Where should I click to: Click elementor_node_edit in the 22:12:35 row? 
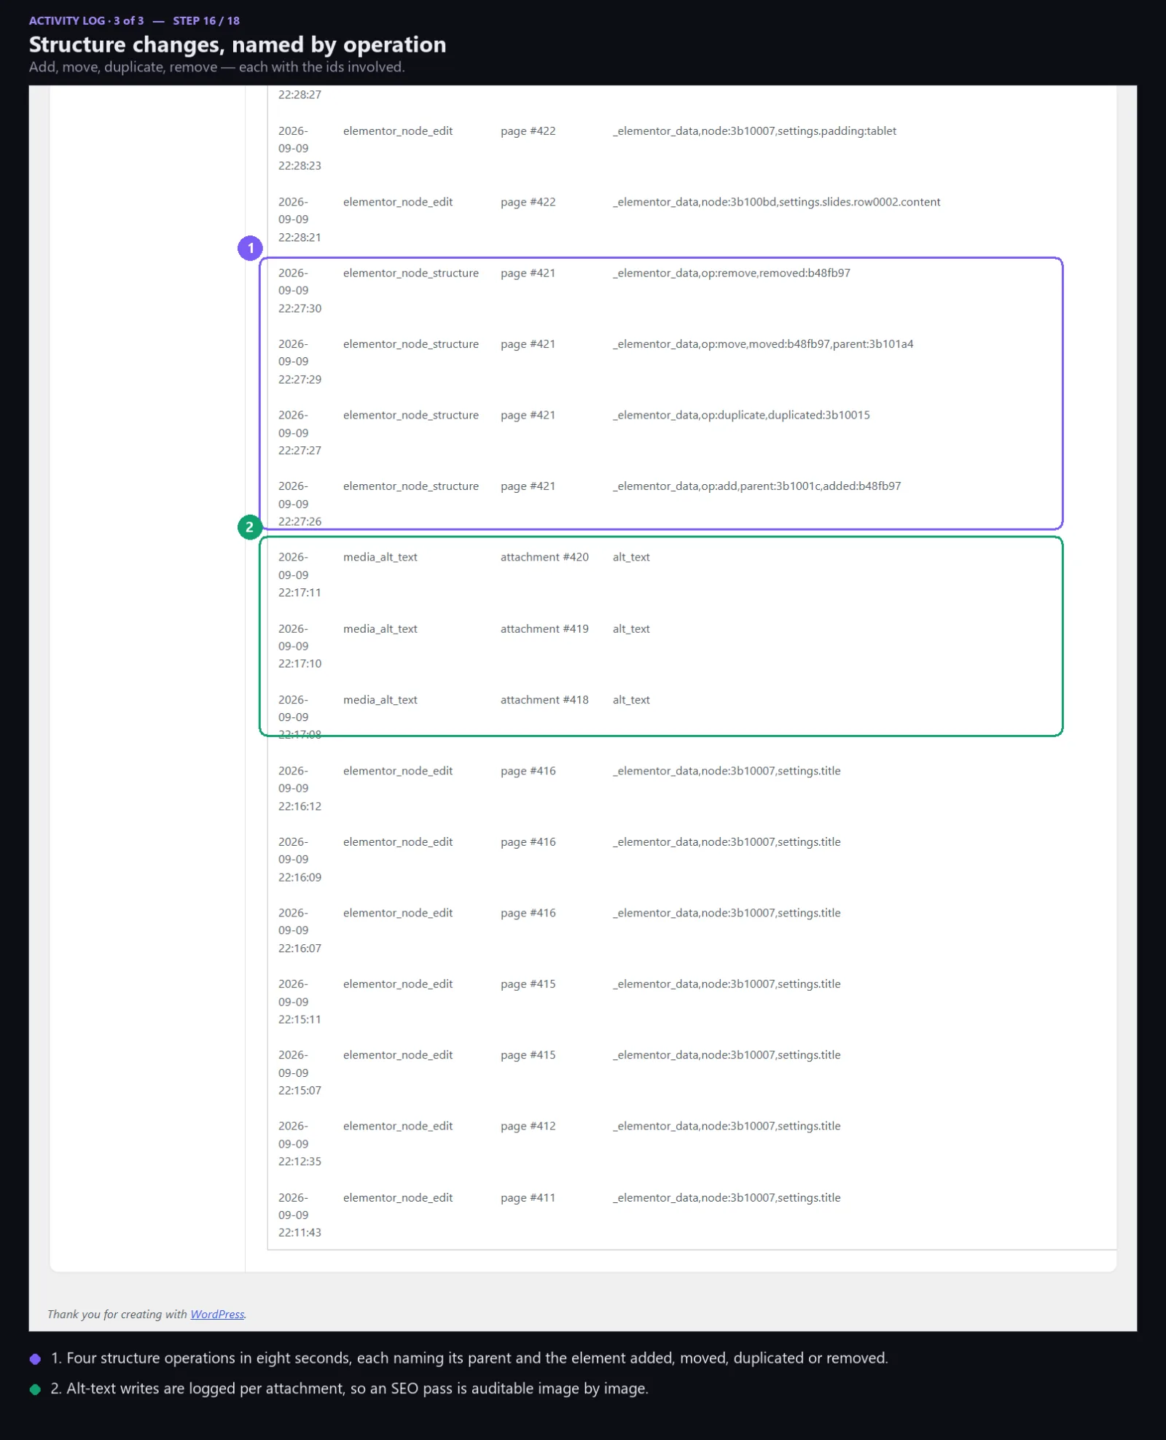tap(397, 1126)
